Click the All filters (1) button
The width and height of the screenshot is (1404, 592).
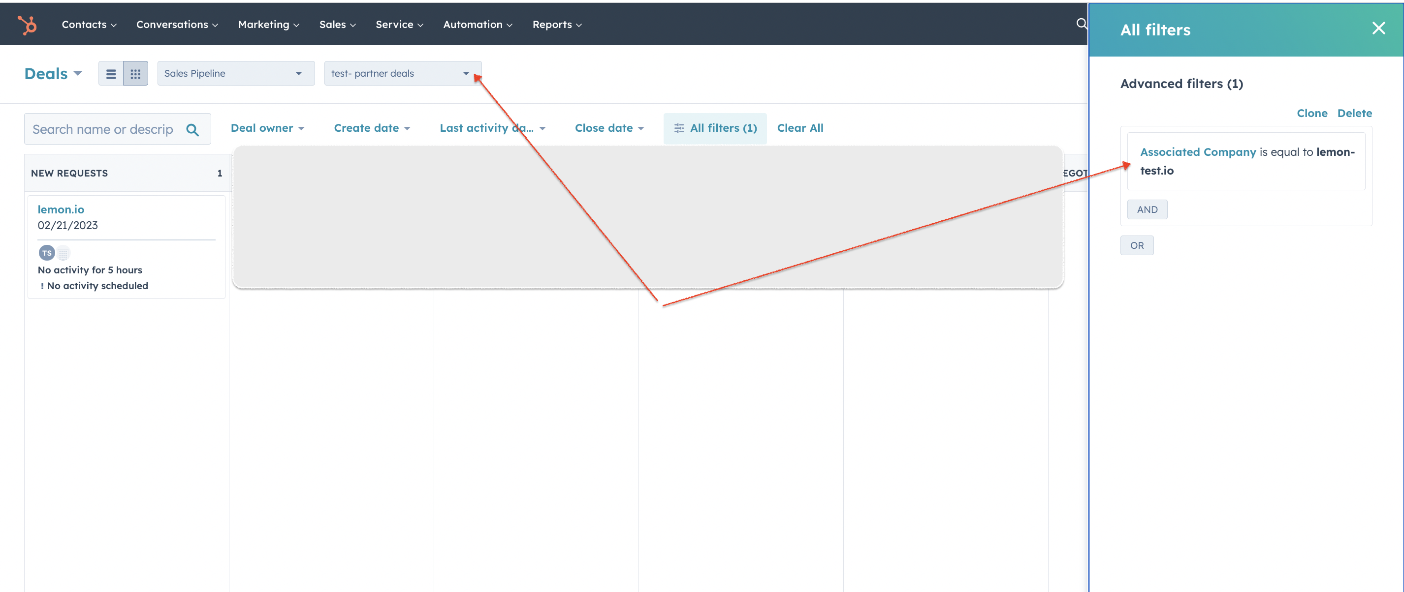[x=714, y=128]
